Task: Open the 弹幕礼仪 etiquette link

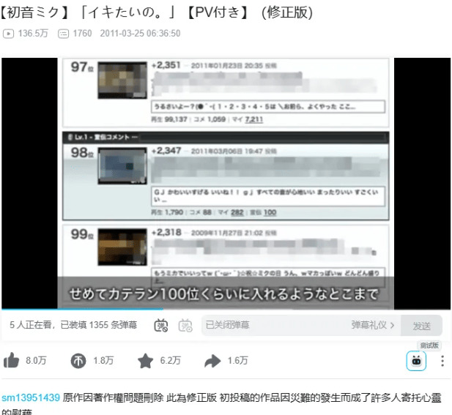Action: click(372, 325)
